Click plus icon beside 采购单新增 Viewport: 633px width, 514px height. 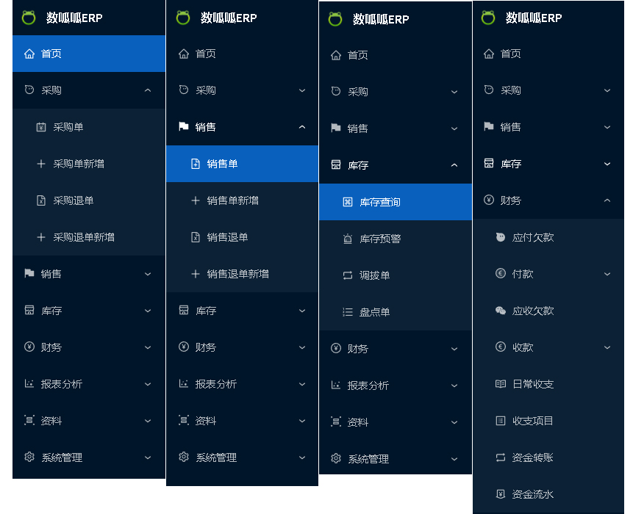(x=41, y=164)
